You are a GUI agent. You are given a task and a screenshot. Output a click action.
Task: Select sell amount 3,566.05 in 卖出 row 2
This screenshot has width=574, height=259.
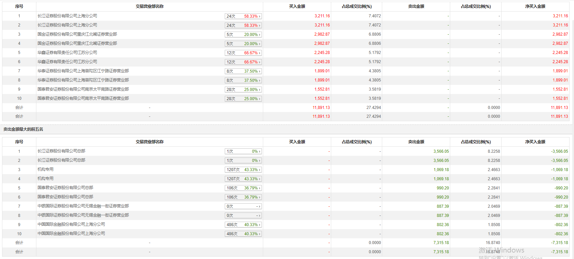click(x=441, y=161)
